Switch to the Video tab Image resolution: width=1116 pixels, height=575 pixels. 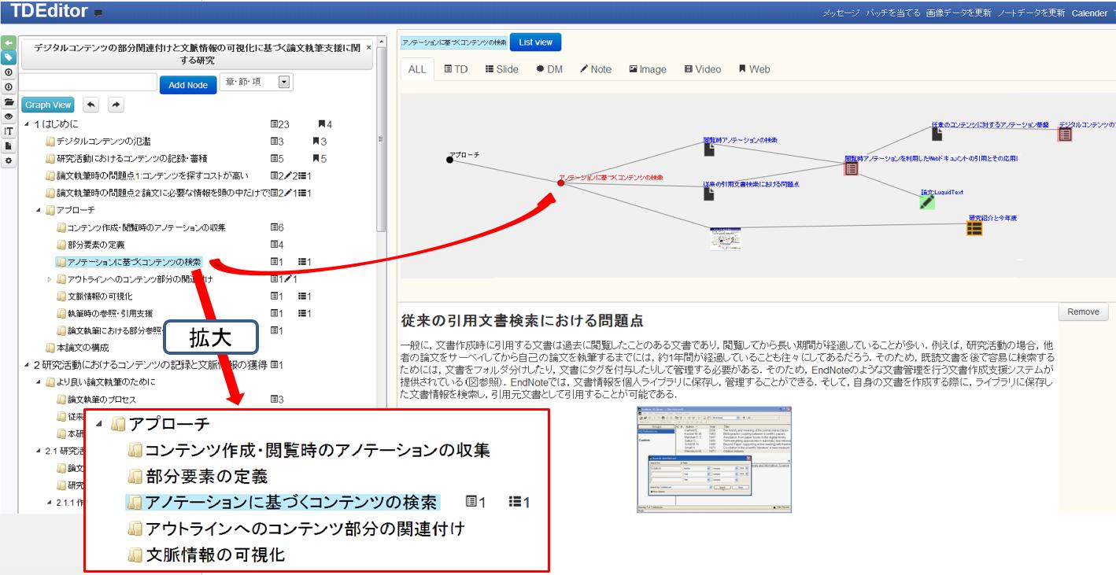click(703, 69)
